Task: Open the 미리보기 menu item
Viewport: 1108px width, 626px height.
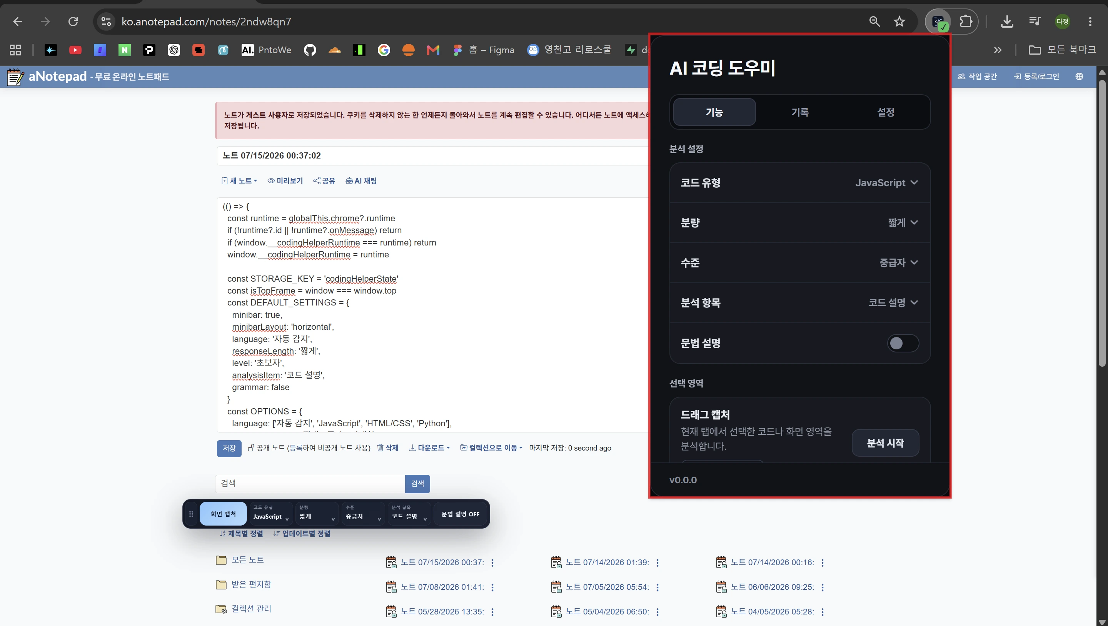Action: [285, 181]
